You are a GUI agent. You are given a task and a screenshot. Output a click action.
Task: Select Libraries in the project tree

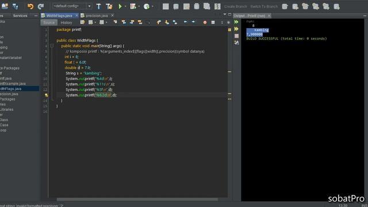(6, 109)
